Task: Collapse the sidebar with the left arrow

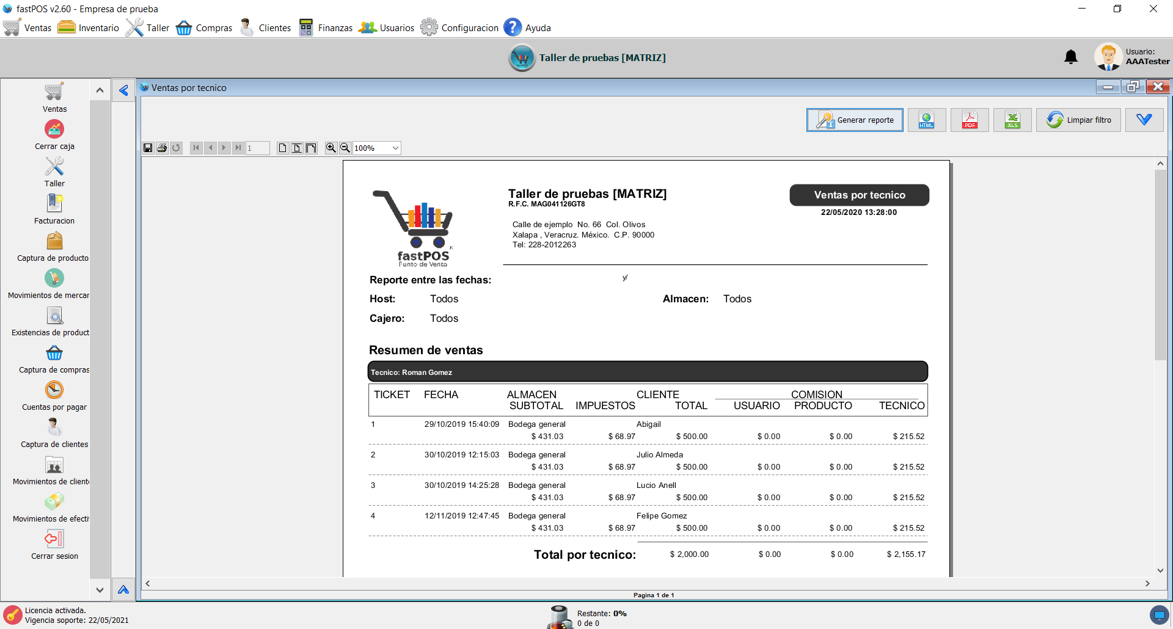Action: (123, 90)
